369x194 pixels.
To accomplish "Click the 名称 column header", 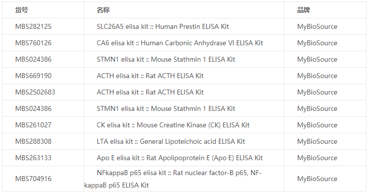I will click(103, 10).
